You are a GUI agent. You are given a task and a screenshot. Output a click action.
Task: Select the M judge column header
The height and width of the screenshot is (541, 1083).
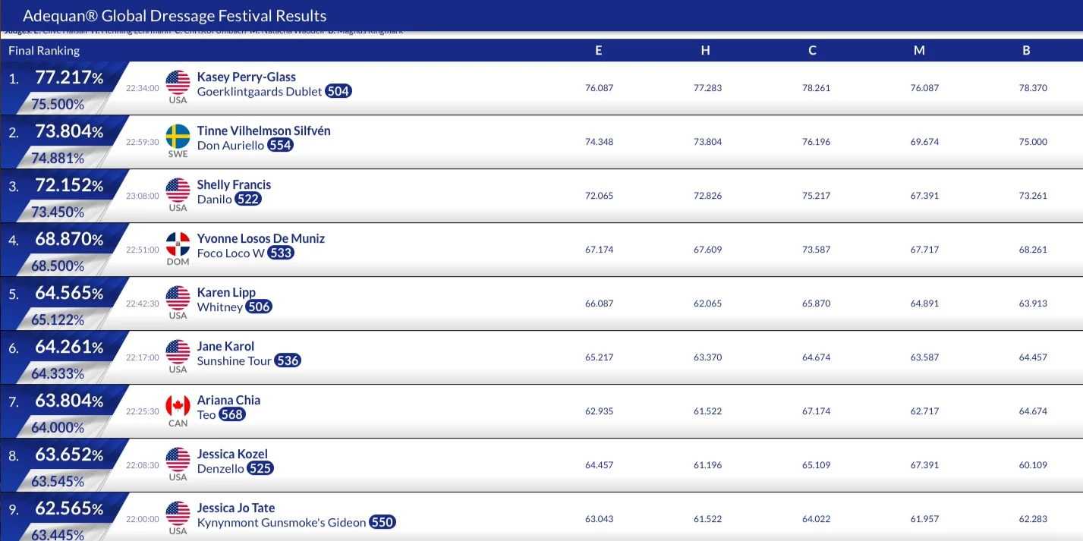point(919,51)
